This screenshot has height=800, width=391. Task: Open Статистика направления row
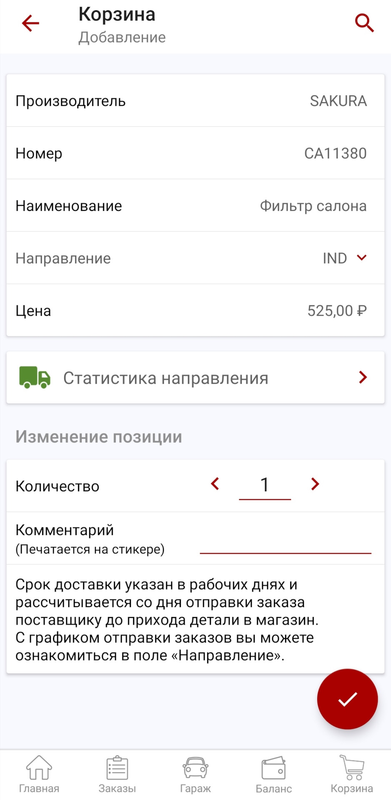coord(165,378)
